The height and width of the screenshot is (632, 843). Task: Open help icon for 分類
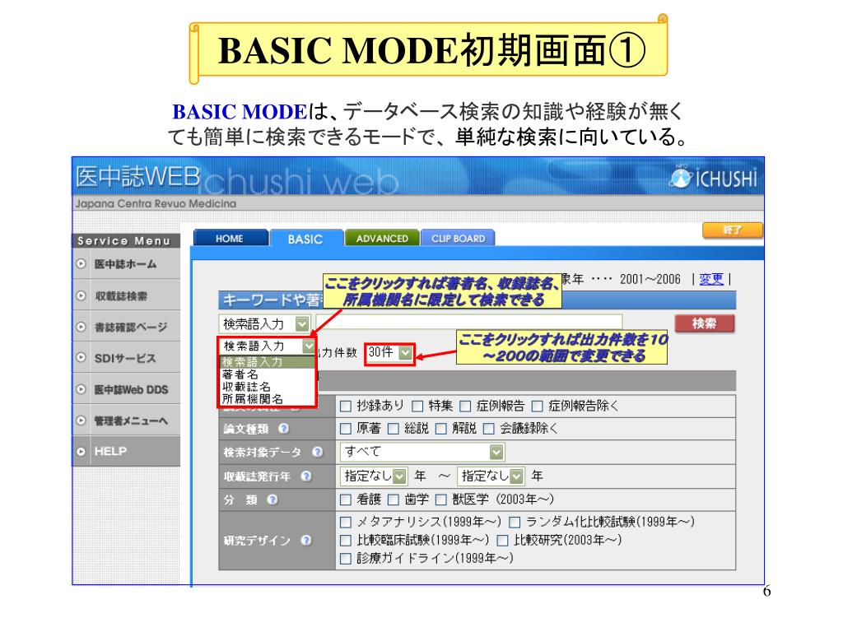tap(272, 500)
